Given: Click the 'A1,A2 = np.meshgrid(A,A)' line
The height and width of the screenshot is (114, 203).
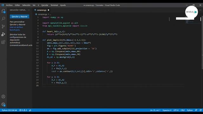Looking at the screenshot, I should tap(61, 57).
